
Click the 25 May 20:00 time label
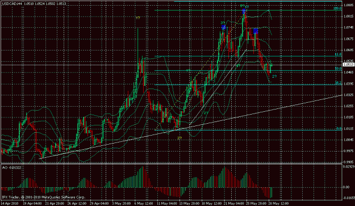pyautogui.click(x=256, y=203)
